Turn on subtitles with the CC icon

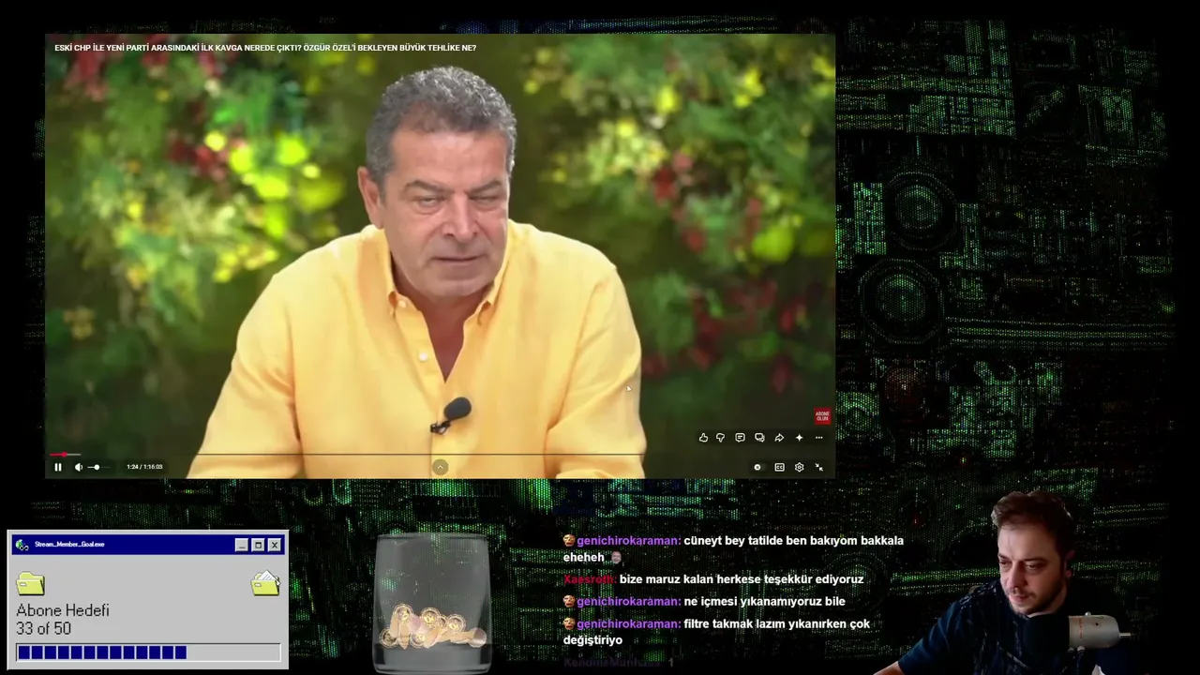coord(779,467)
